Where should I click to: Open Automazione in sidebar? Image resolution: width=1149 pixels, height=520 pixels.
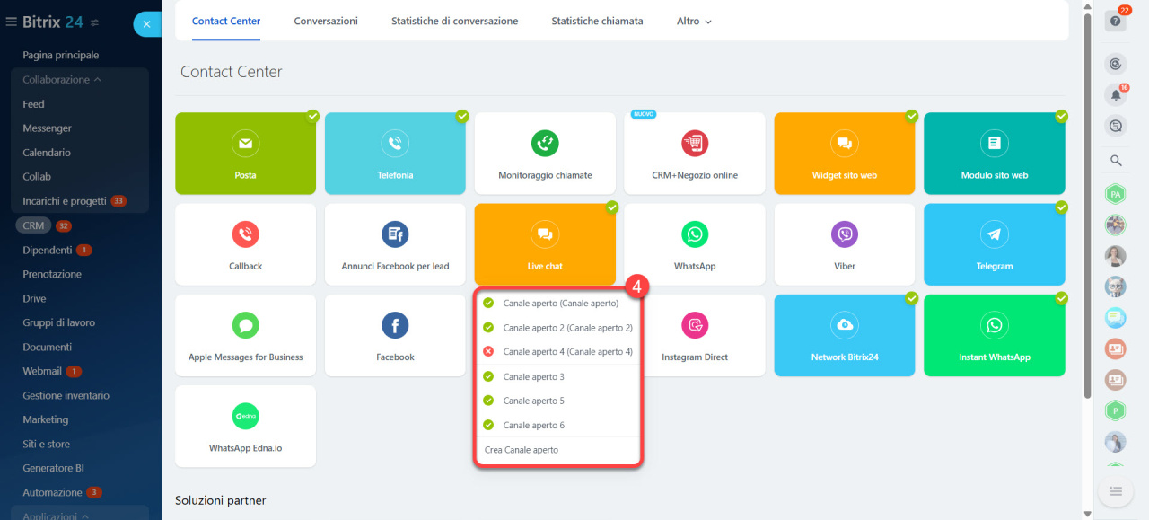pyautogui.click(x=52, y=492)
